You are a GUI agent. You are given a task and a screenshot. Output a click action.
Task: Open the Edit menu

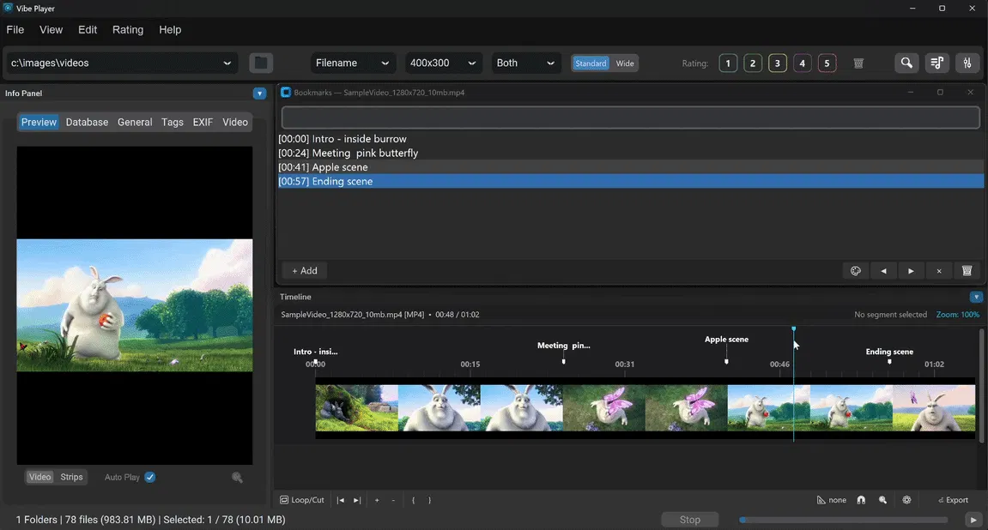(x=88, y=29)
